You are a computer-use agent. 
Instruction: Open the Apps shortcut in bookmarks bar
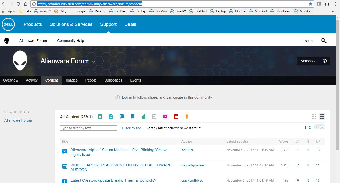pyautogui.click(x=9, y=11)
